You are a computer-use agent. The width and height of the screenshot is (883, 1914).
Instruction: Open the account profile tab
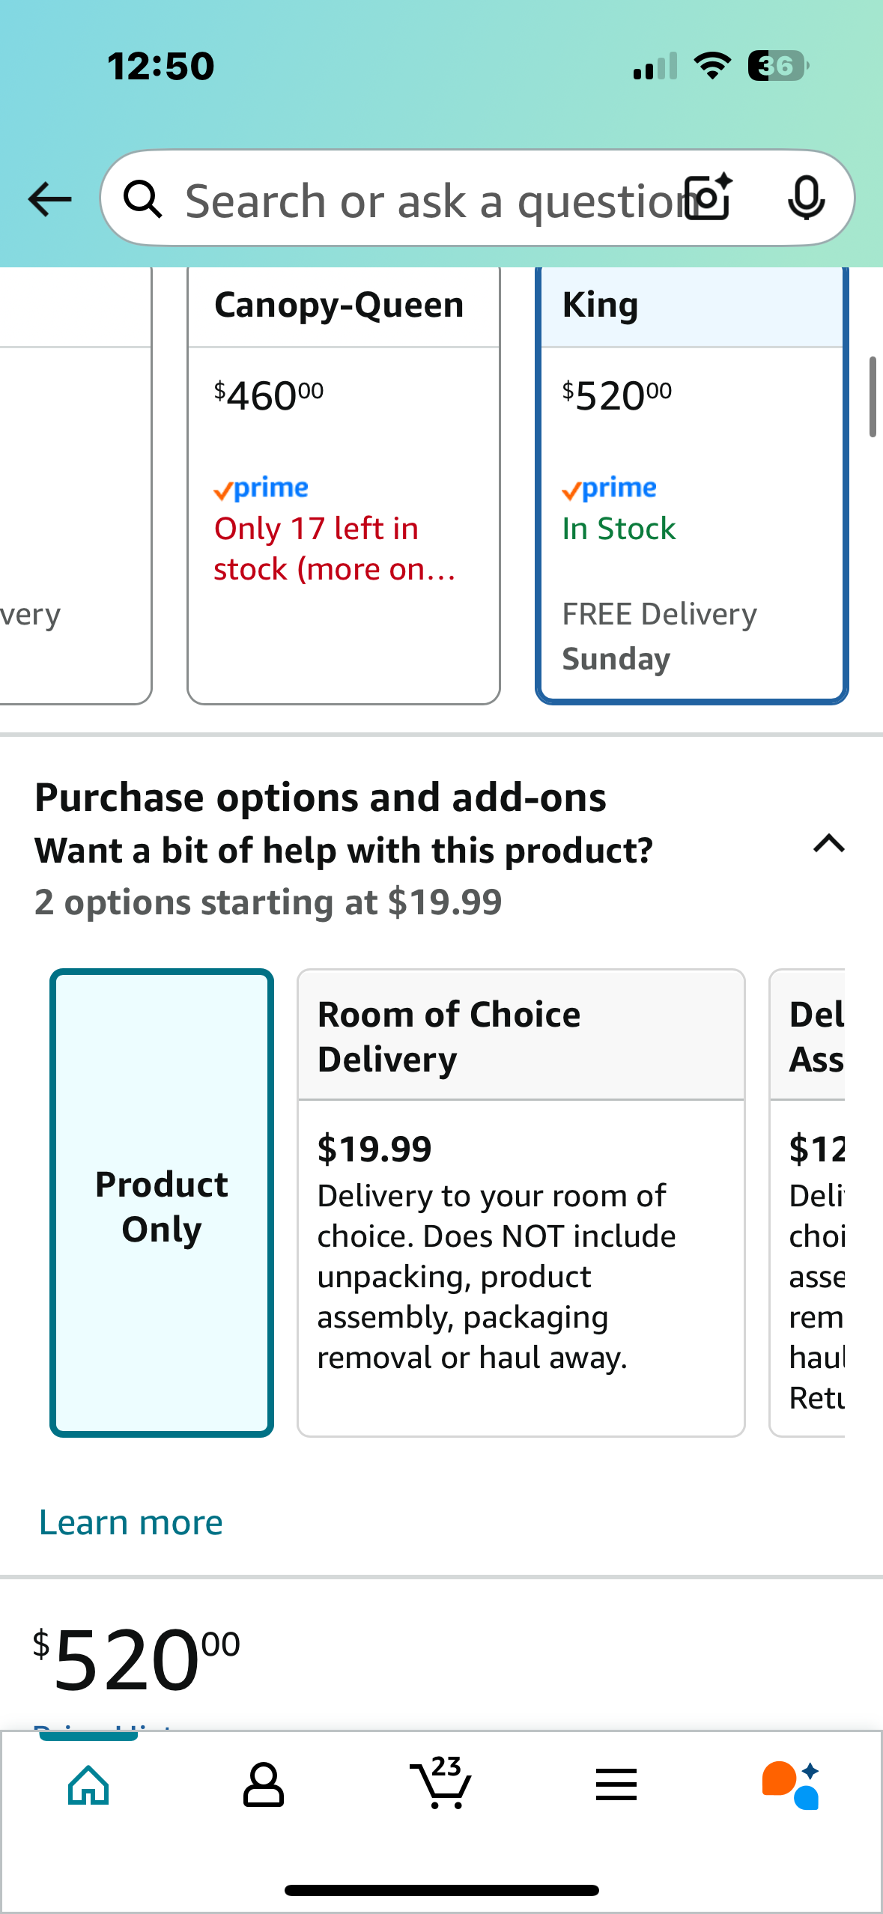point(264,1785)
